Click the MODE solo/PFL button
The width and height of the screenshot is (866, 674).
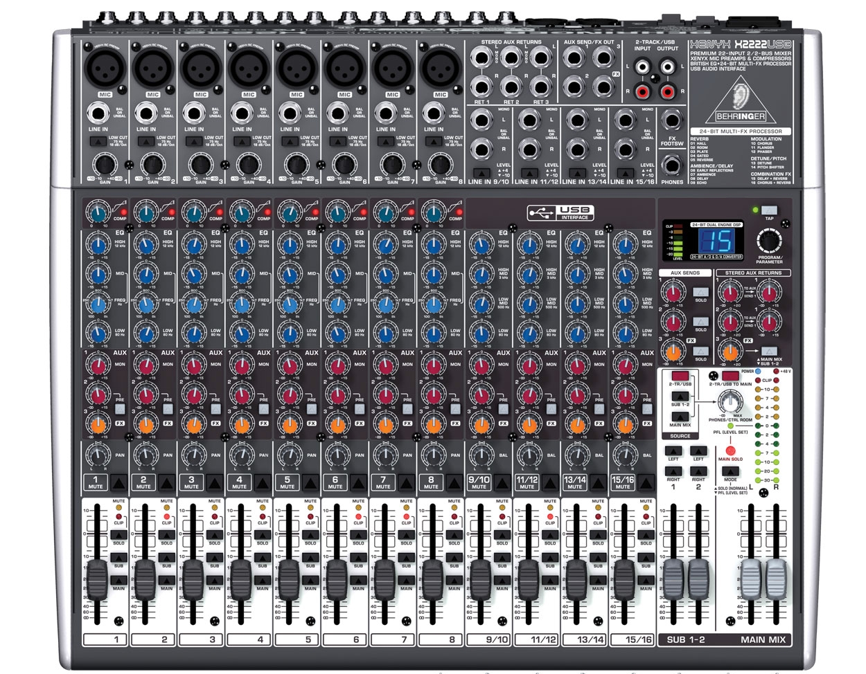click(730, 472)
